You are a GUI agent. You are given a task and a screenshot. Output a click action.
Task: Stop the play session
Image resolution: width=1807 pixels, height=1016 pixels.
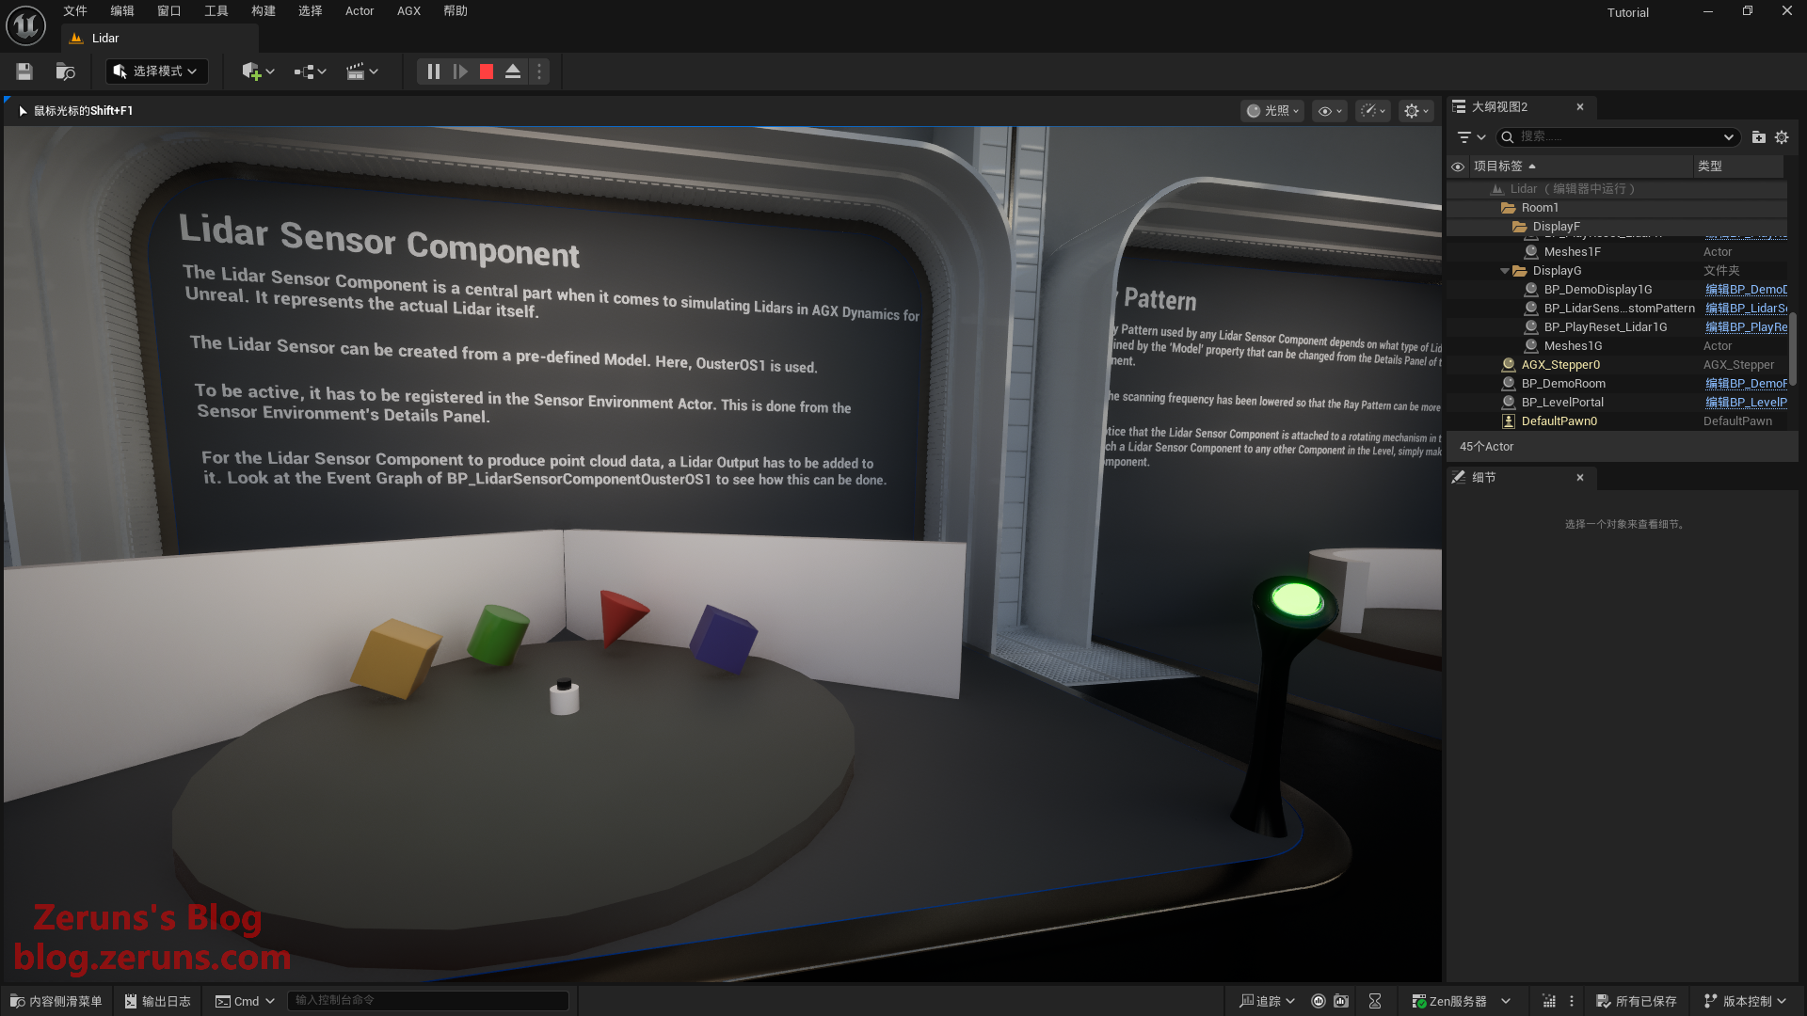point(487,71)
